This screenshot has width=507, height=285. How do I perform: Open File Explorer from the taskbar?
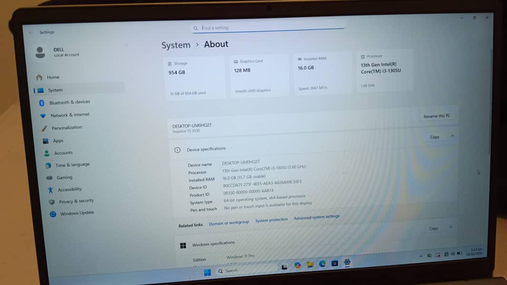(310, 265)
